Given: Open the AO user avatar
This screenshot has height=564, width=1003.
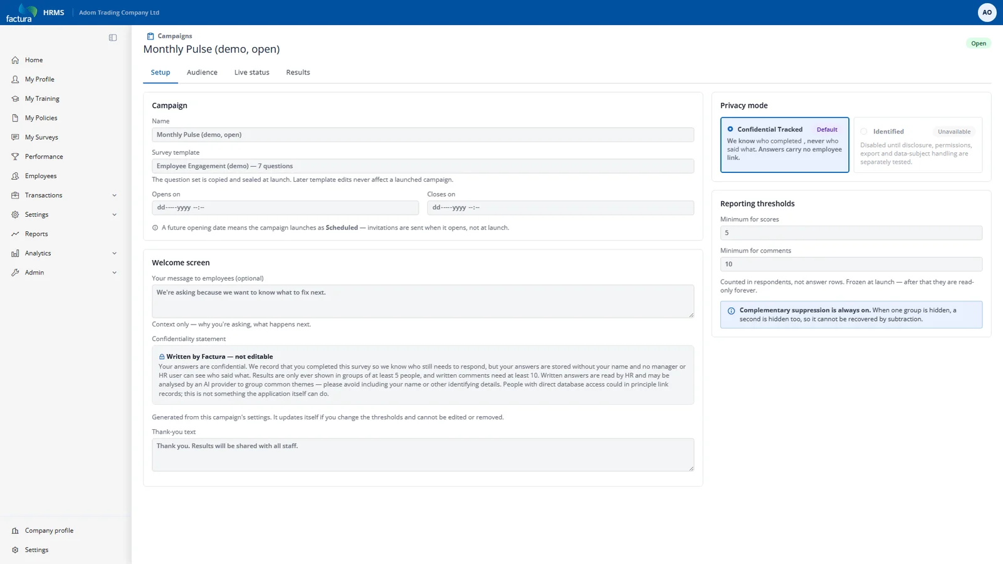Looking at the screenshot, I should pos(987,13).
